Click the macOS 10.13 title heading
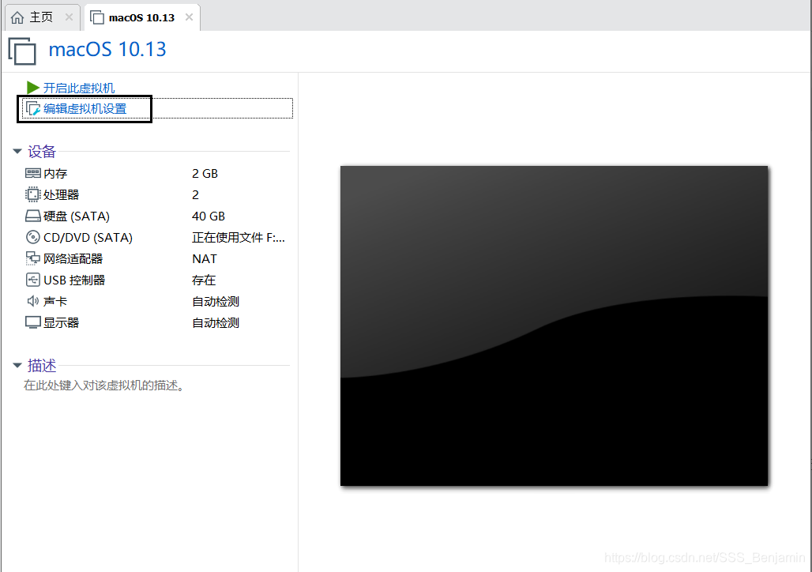Image resolution: width=812 pixels, height=572 pixels. (x=107, y=49)
